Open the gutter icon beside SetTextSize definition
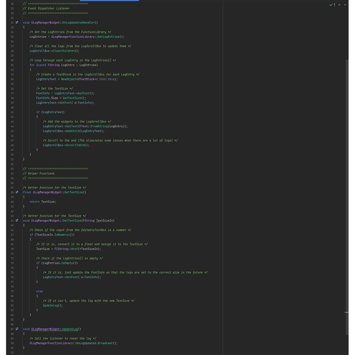355x355 pixels. pos(17,220)
